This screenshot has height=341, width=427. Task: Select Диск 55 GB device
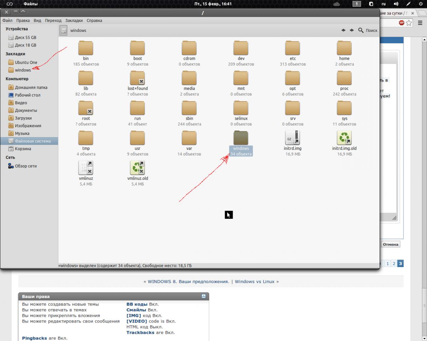pyautogui.click(x=26, y=37)
